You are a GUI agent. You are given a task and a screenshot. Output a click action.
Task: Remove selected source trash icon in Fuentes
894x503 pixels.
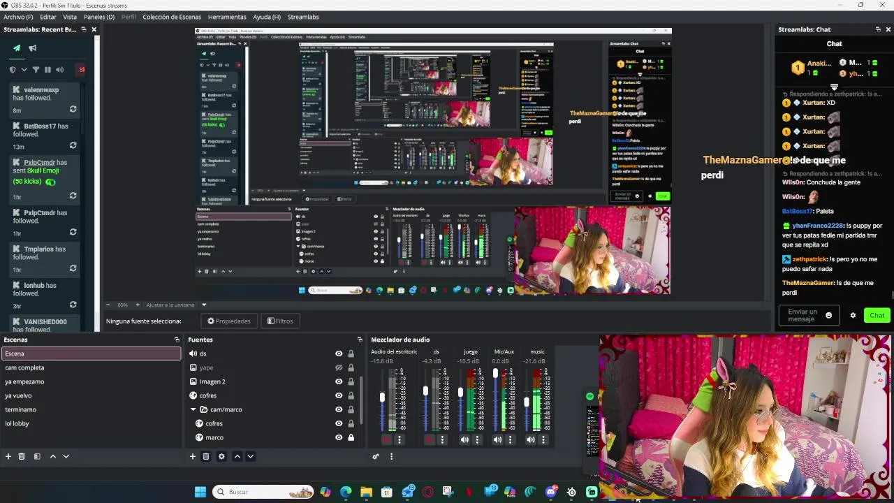(x=206, y=456)
